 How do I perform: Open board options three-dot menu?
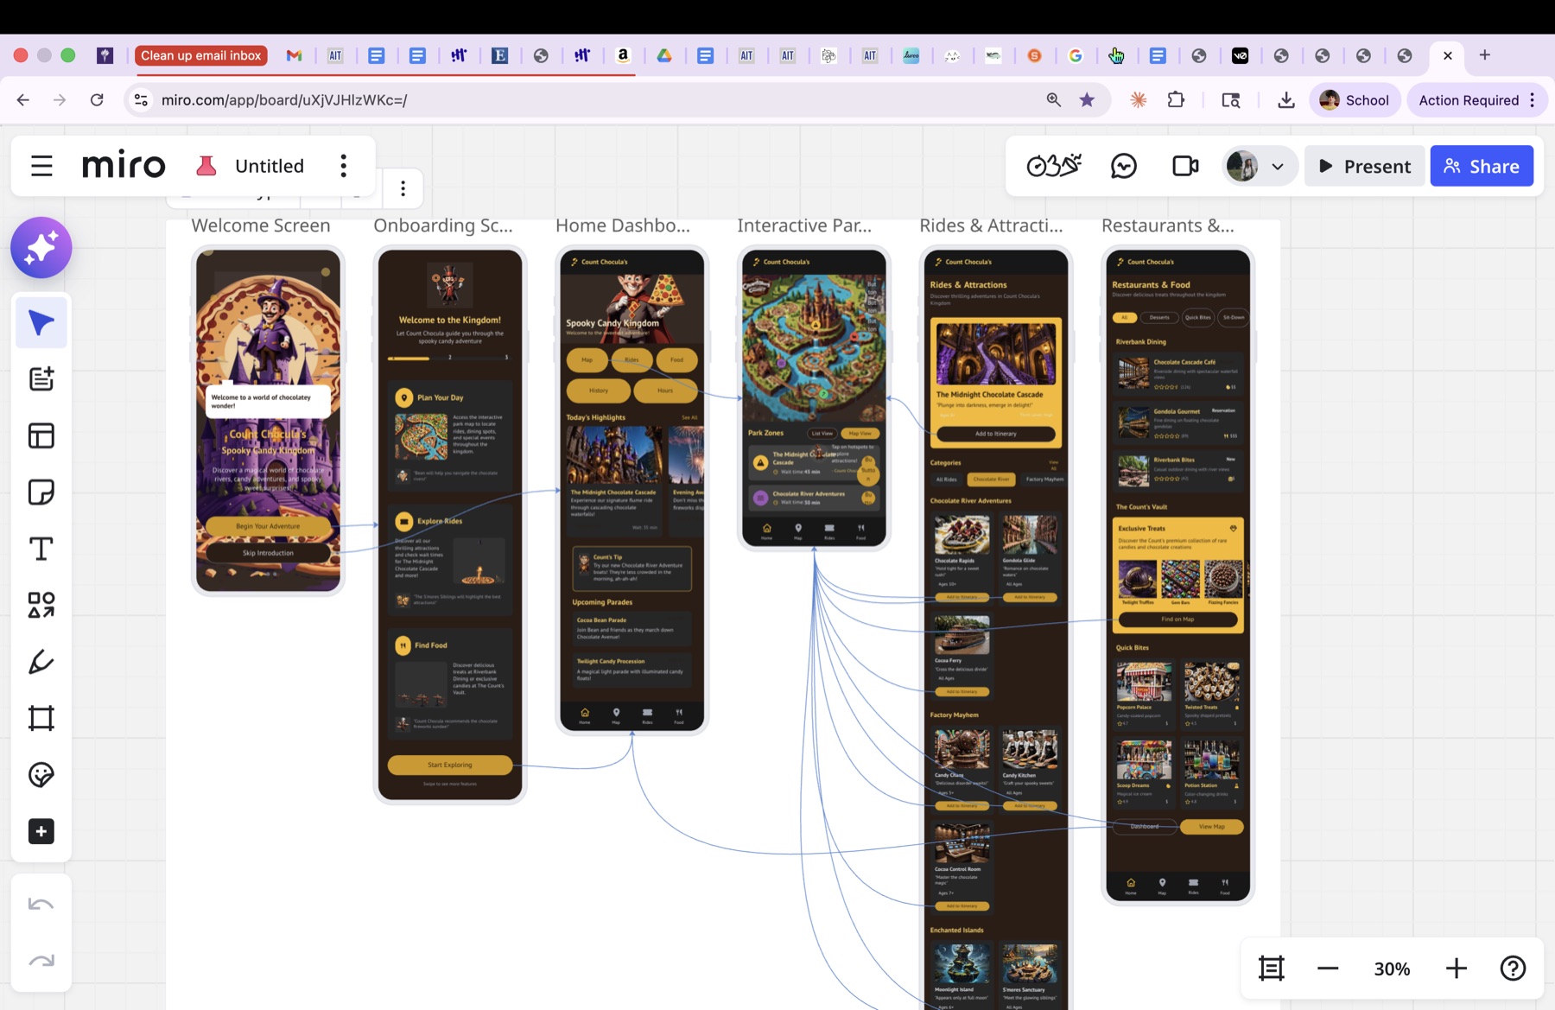coord(344,166)
